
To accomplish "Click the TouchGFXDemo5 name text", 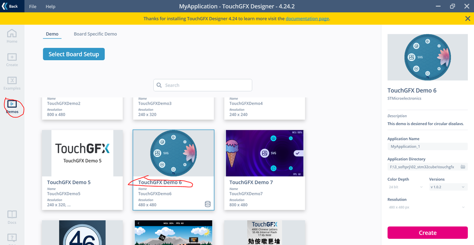I will (x=64, y=194).
